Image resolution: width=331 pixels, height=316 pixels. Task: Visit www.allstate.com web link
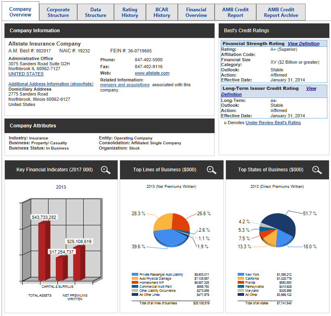tap(152, 73)
